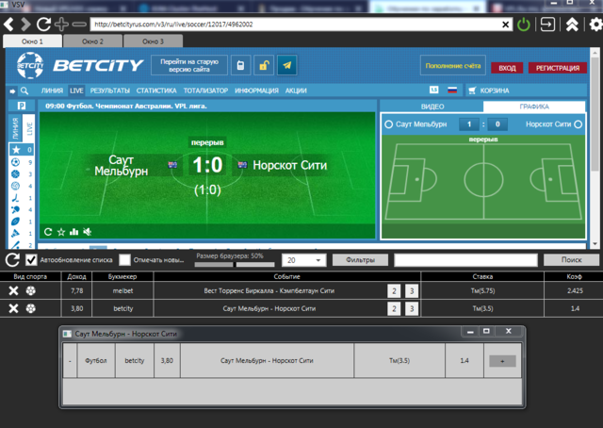
Task: Switch to Окно 2 tab
Action: [x=92, y=41]
